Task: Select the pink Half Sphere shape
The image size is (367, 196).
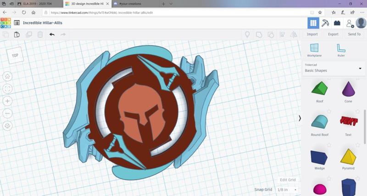Action: (x=320, y=189)
